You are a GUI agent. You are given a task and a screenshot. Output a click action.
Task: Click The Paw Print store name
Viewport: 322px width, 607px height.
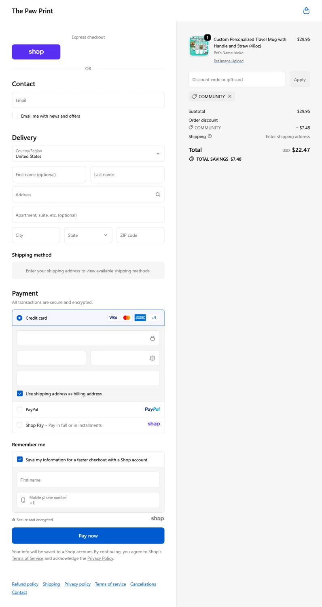[x=32, y=11]
